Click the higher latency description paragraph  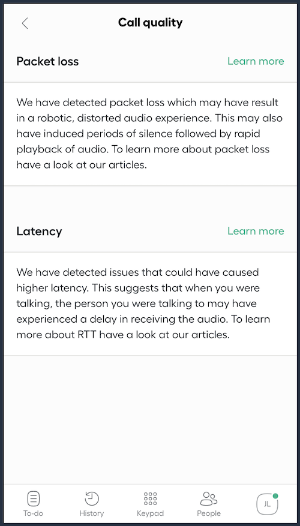pos(143,303)
